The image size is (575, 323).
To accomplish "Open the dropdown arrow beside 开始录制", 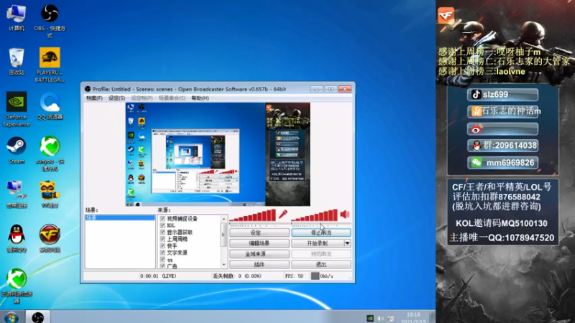I will coord(347,243).
